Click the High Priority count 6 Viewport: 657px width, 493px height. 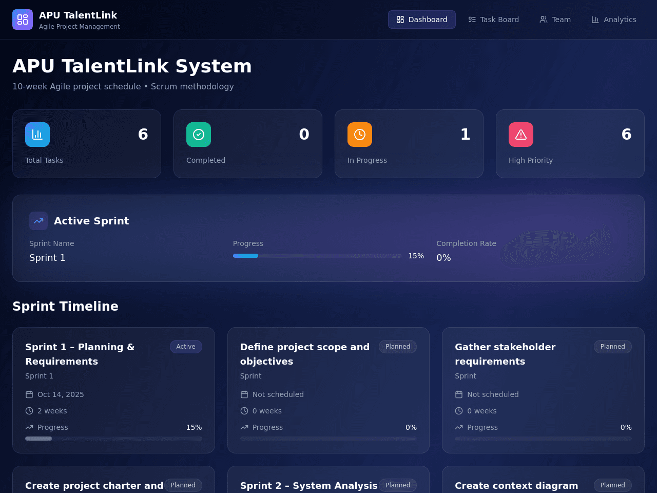[627, 135]
